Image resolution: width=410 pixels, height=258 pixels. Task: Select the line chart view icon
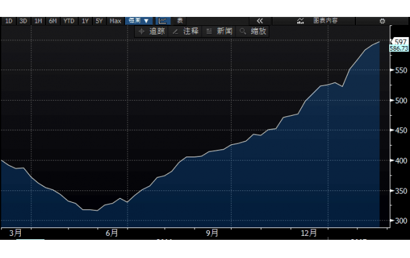click(163, 21)
